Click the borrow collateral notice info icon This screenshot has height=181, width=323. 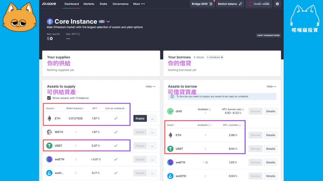coord(172,97)
